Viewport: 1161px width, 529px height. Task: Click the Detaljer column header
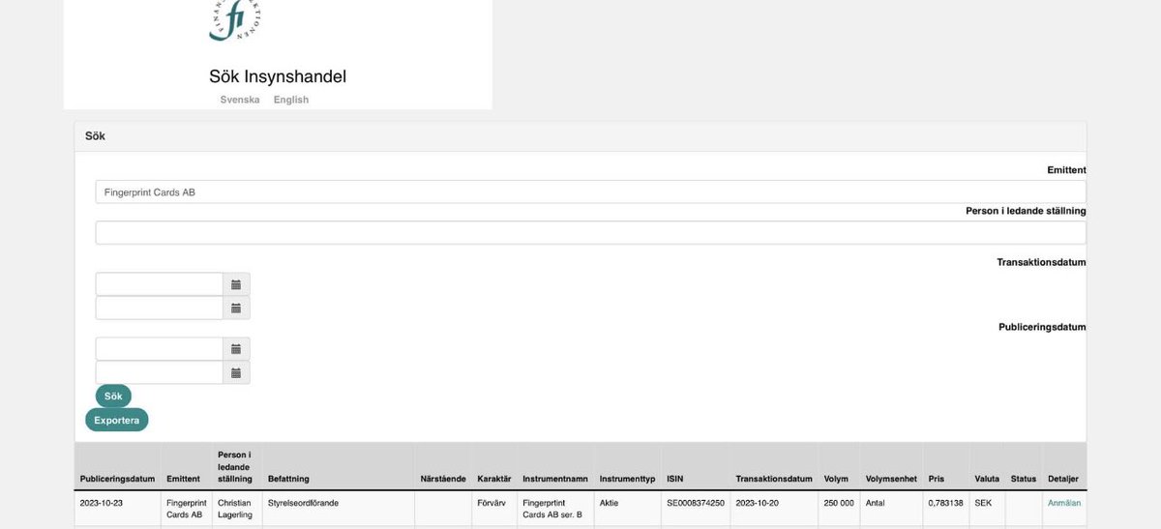coord(1063,479)
